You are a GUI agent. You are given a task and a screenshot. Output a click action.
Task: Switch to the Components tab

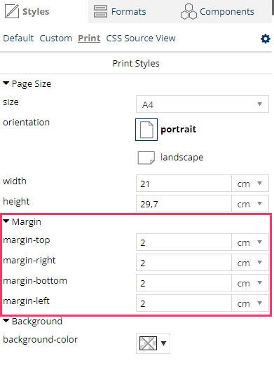pos(217,11)
